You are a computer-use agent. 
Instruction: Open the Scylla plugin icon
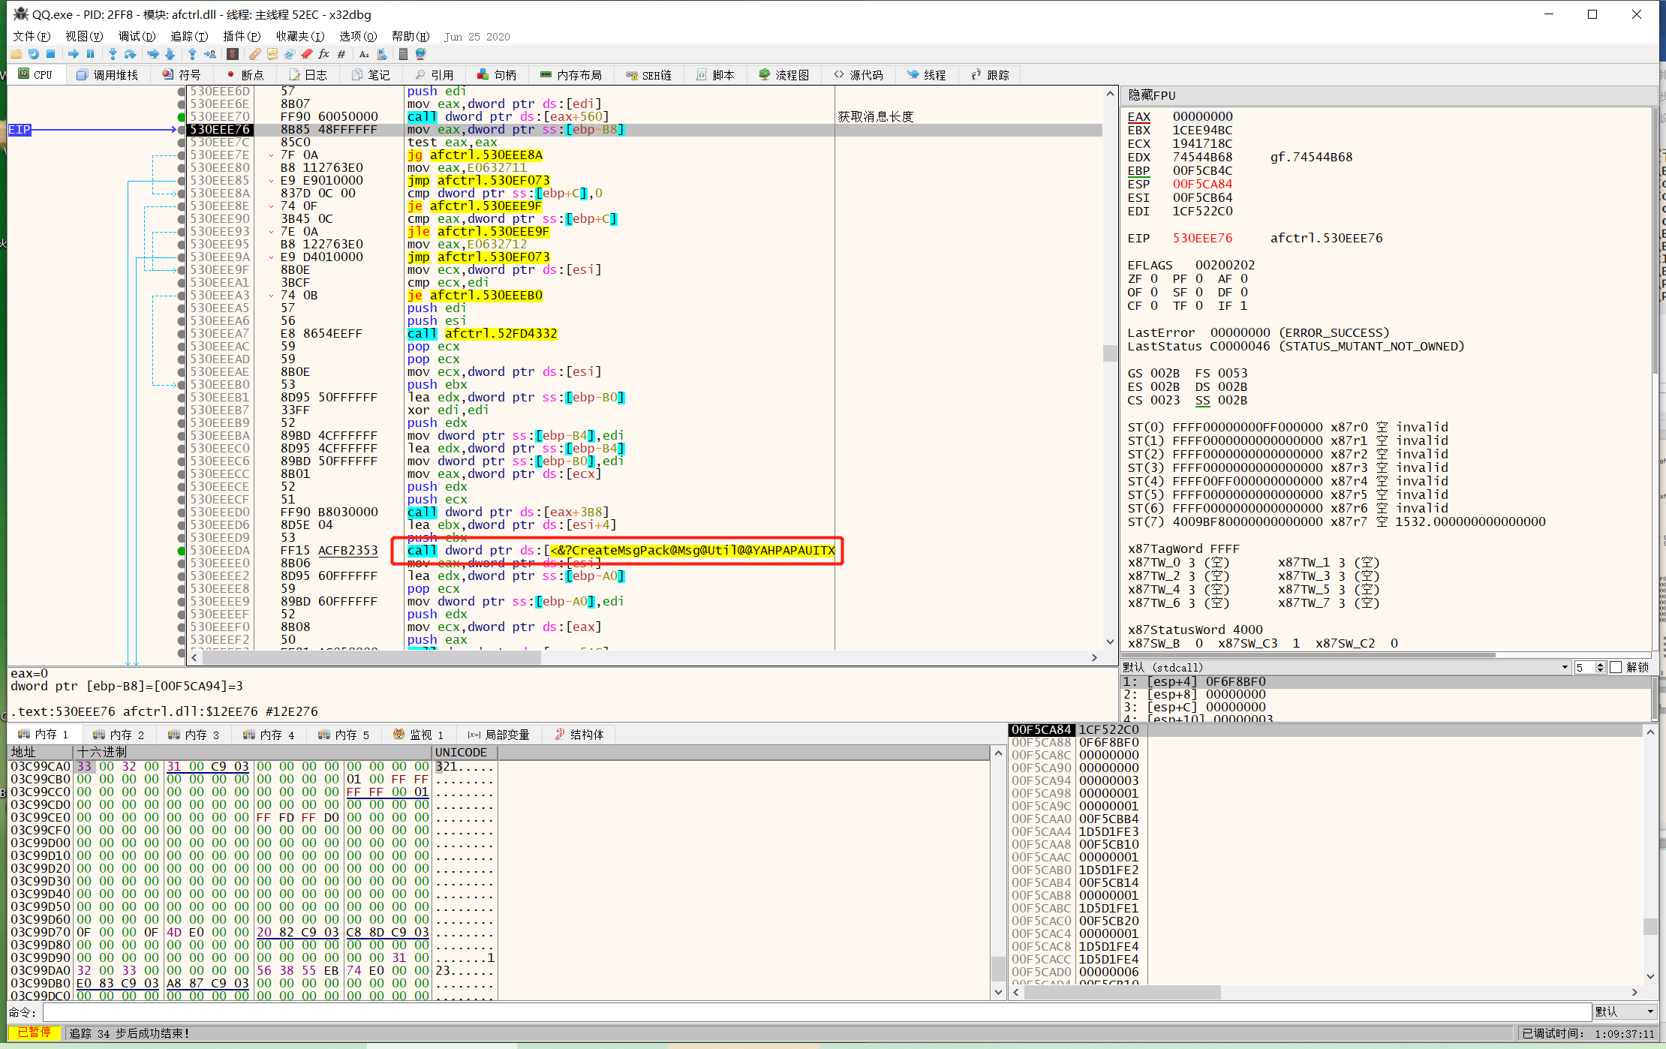coord(233,54)
